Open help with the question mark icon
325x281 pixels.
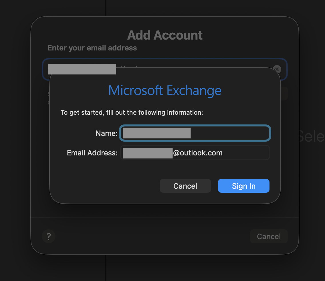[x=49, y=236]
